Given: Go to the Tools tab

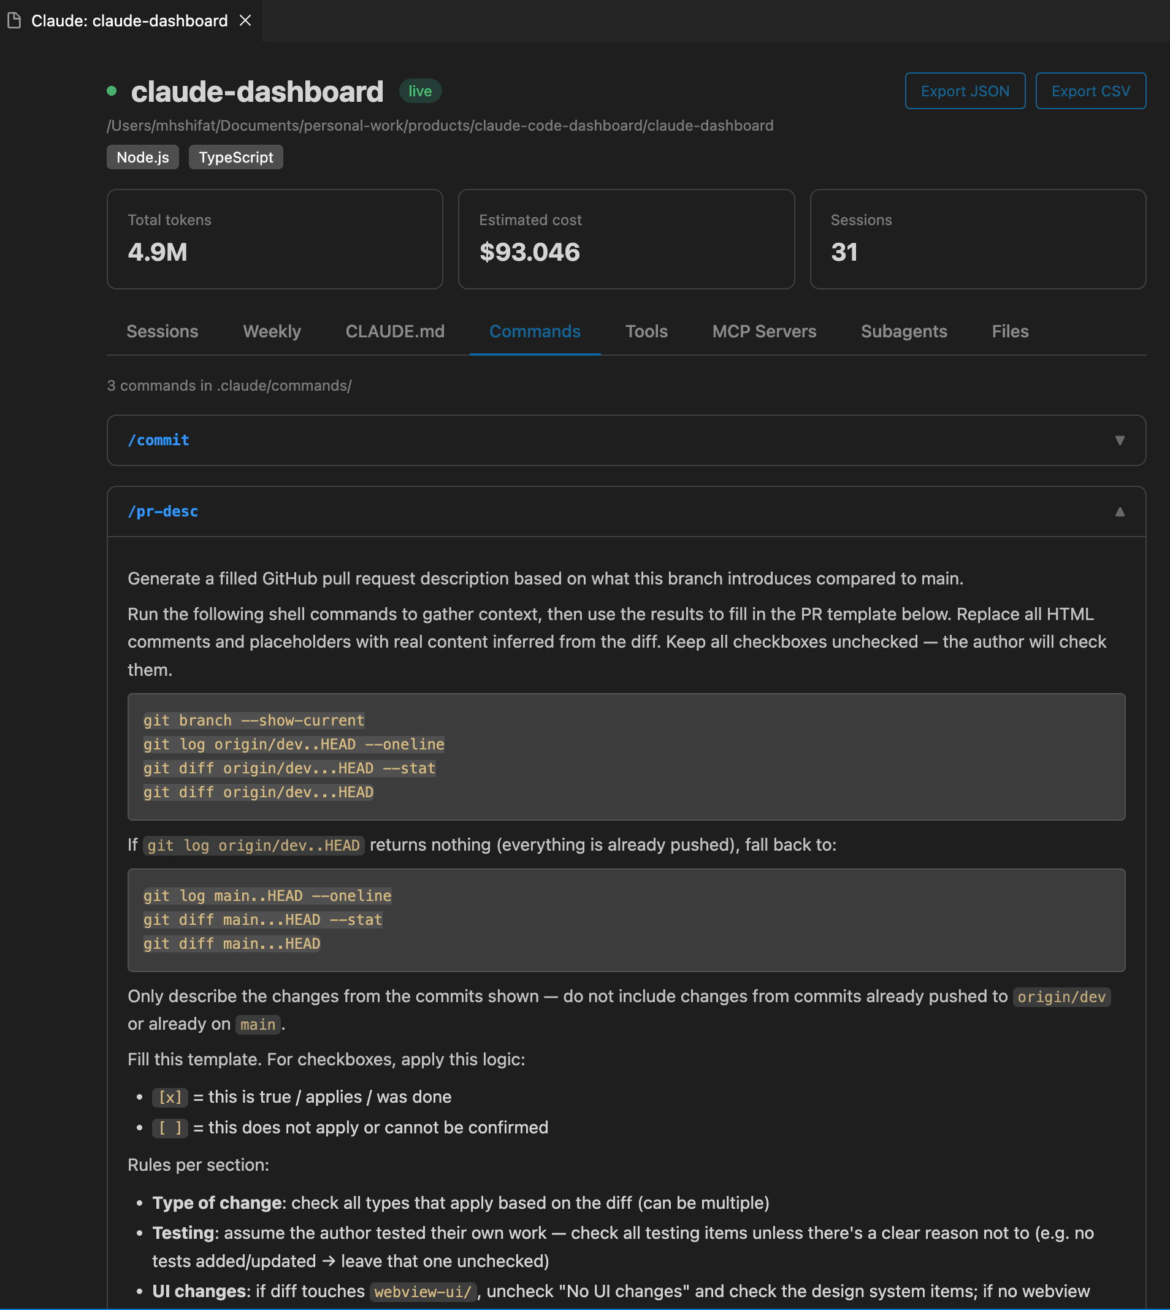Looking at the screenshot, I should click(x=646, y=332).
